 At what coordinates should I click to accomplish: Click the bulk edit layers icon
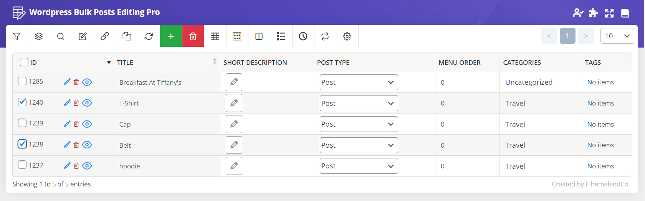pyautogui.click(x=39, y=36)
